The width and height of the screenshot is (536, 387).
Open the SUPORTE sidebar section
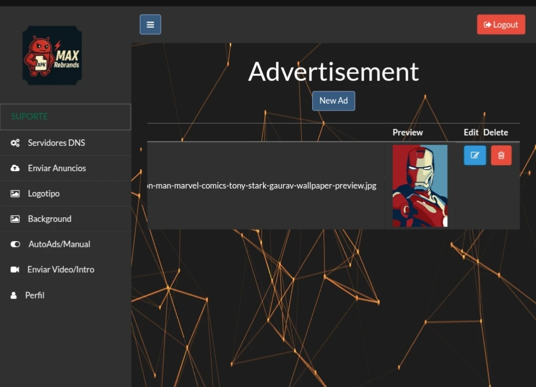(x=66, y=117)
